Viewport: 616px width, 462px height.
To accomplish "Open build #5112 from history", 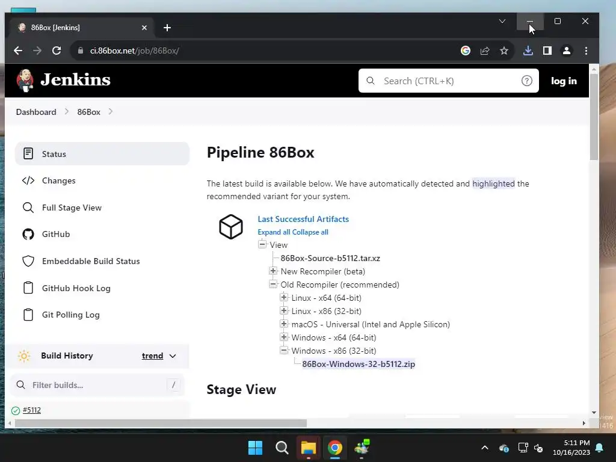I will [32, 410].
